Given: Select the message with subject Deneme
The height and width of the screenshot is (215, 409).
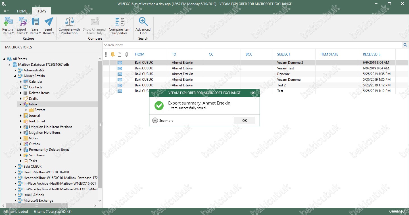Looking at the screenshot, I should pos(256,74).
